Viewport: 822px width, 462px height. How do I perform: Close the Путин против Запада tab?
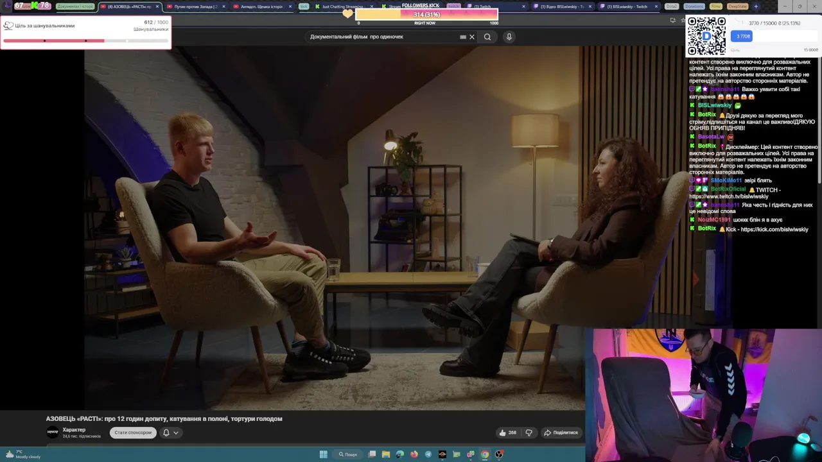pos(223,6)
